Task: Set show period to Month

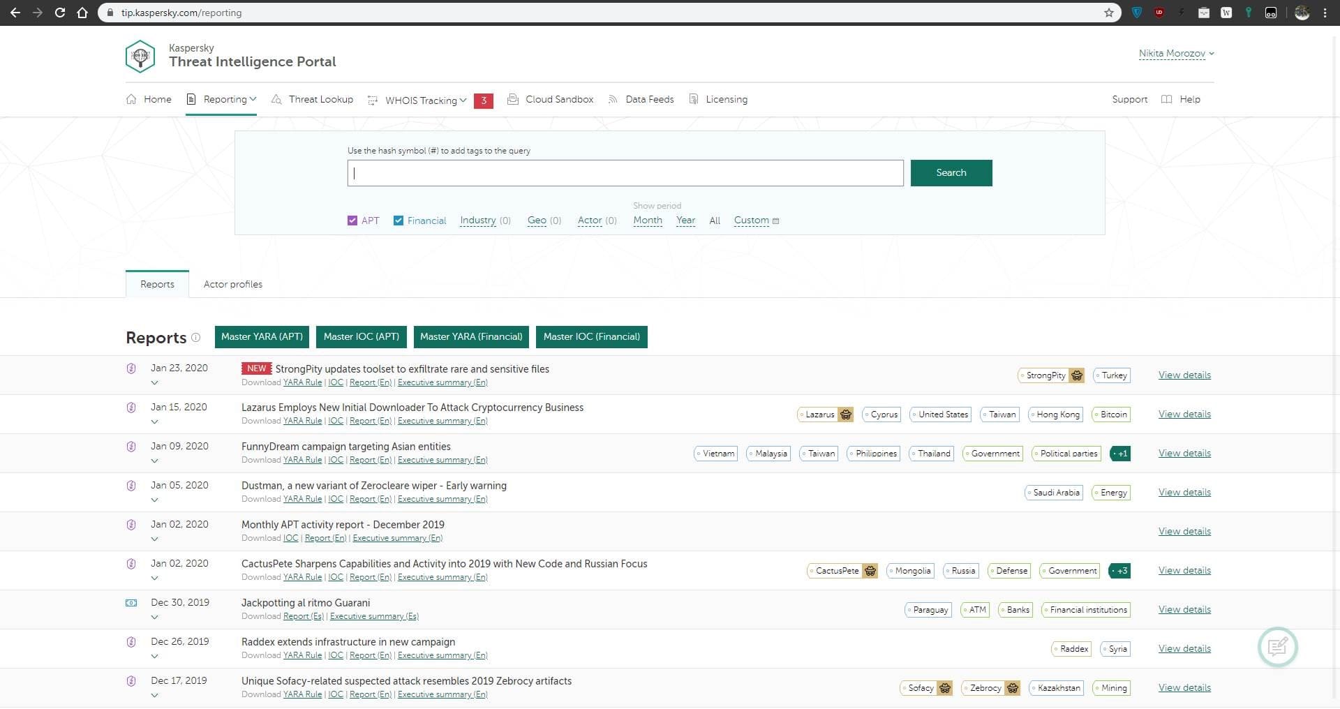Action: pyautogui.click(x=648, y=221)
